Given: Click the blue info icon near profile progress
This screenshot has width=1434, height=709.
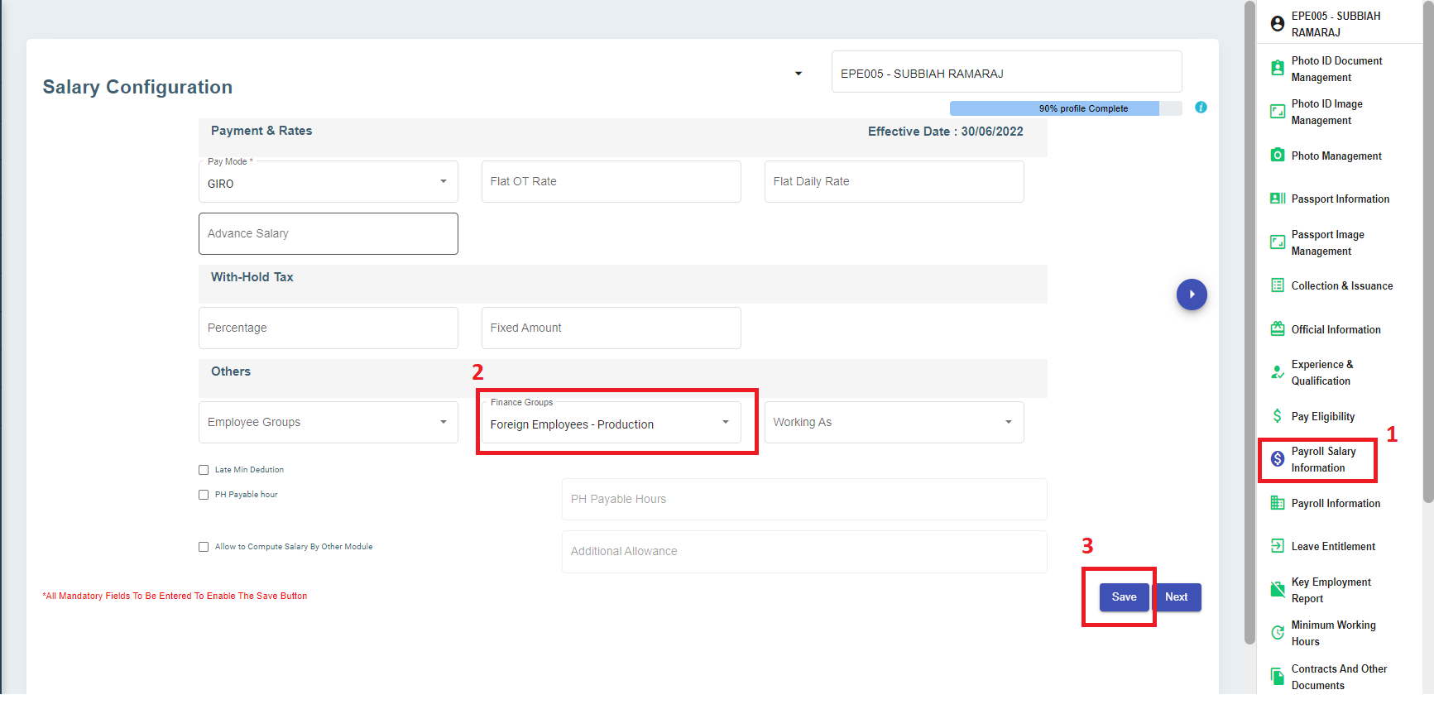Looking at the screenshot, I should pos(1201,108).
